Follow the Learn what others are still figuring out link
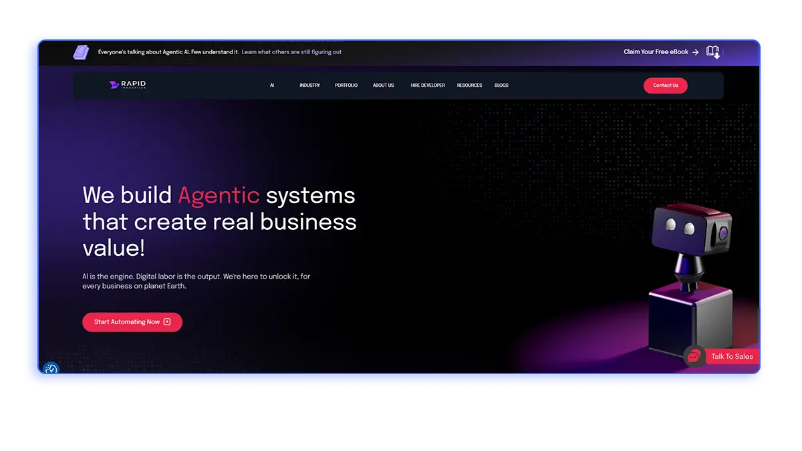This screenshot has height=451, width=802. tap(291, 52)
